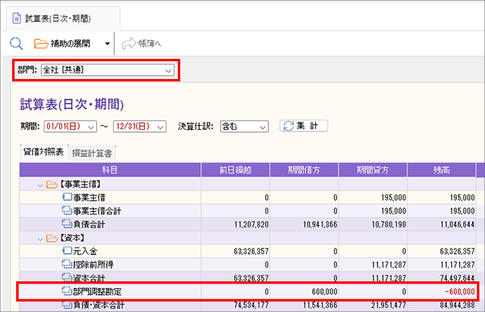Click the 帳簿へ arrow icon
485x312 pixels.
(x=129, y=44)
